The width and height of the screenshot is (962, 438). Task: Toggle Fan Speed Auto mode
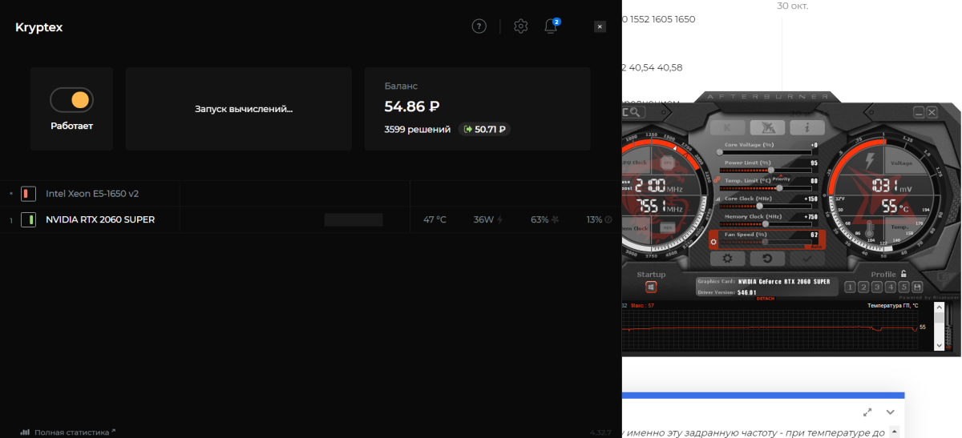tap(815, 247)
